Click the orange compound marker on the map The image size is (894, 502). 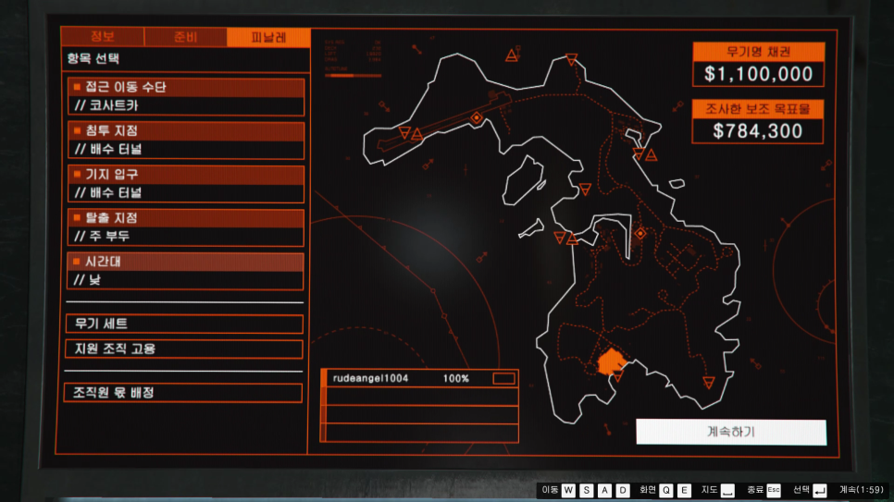click(x=611, y=361)
